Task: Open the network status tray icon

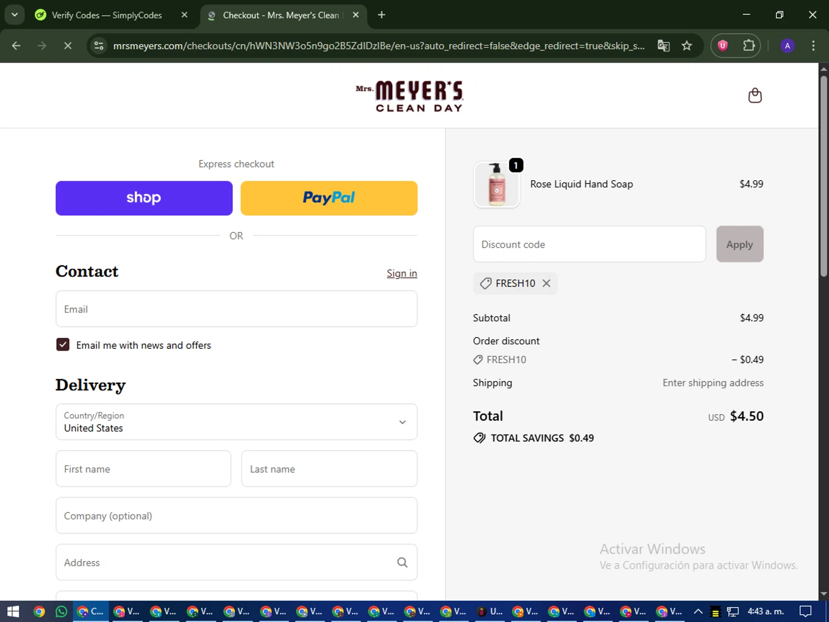Action: point(733,611)
